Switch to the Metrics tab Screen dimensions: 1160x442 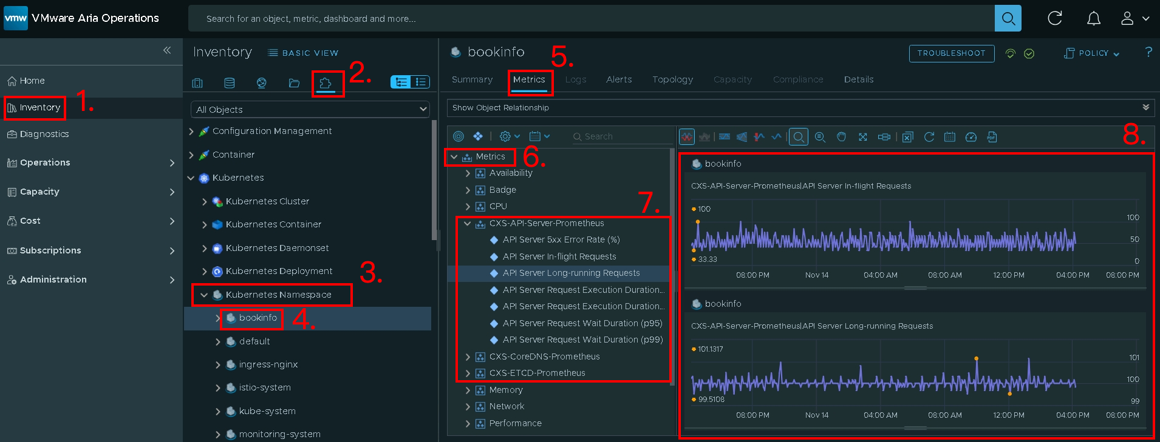pyautogui.click(x=529, y=79)
